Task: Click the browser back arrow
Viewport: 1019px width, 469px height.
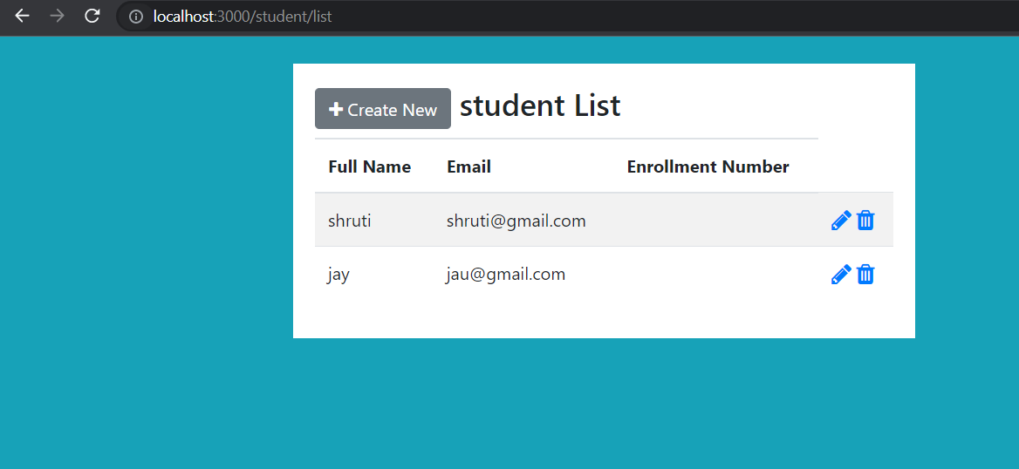Action: pos(23,17)
